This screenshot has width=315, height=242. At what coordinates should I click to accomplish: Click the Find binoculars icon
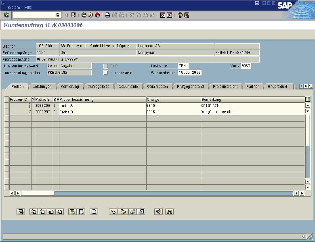(x=115, y=15)
